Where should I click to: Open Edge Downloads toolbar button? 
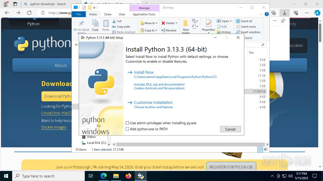284,13
